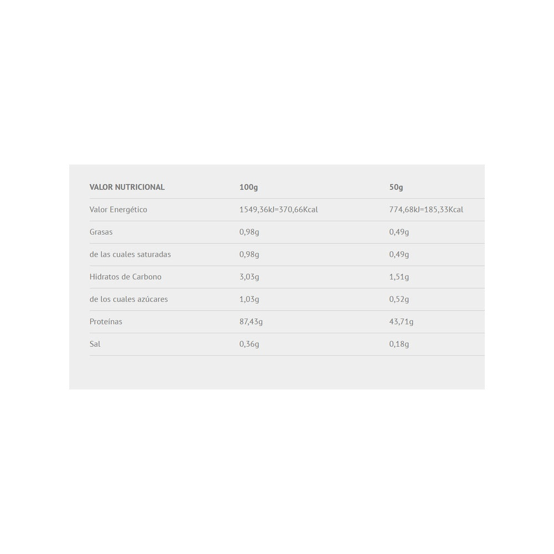Click the 0,52g sugars value
The height and width of the screenshot is (554, 554).
point(399,299)
